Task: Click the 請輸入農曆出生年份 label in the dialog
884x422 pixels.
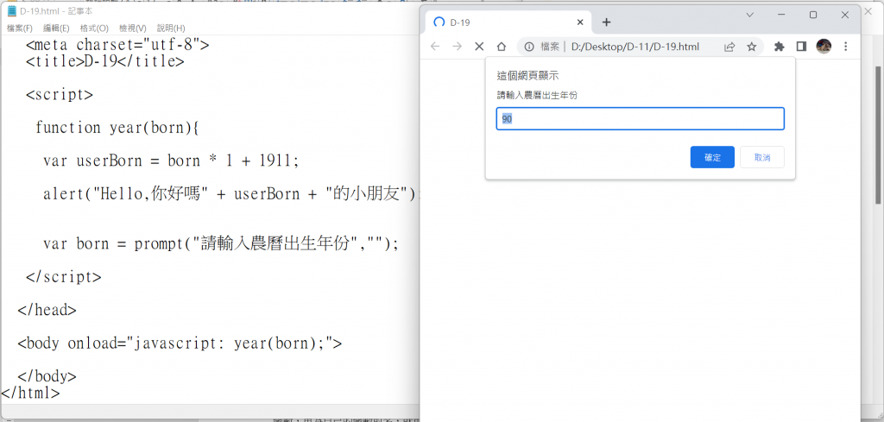Action: tap(537, 95)
